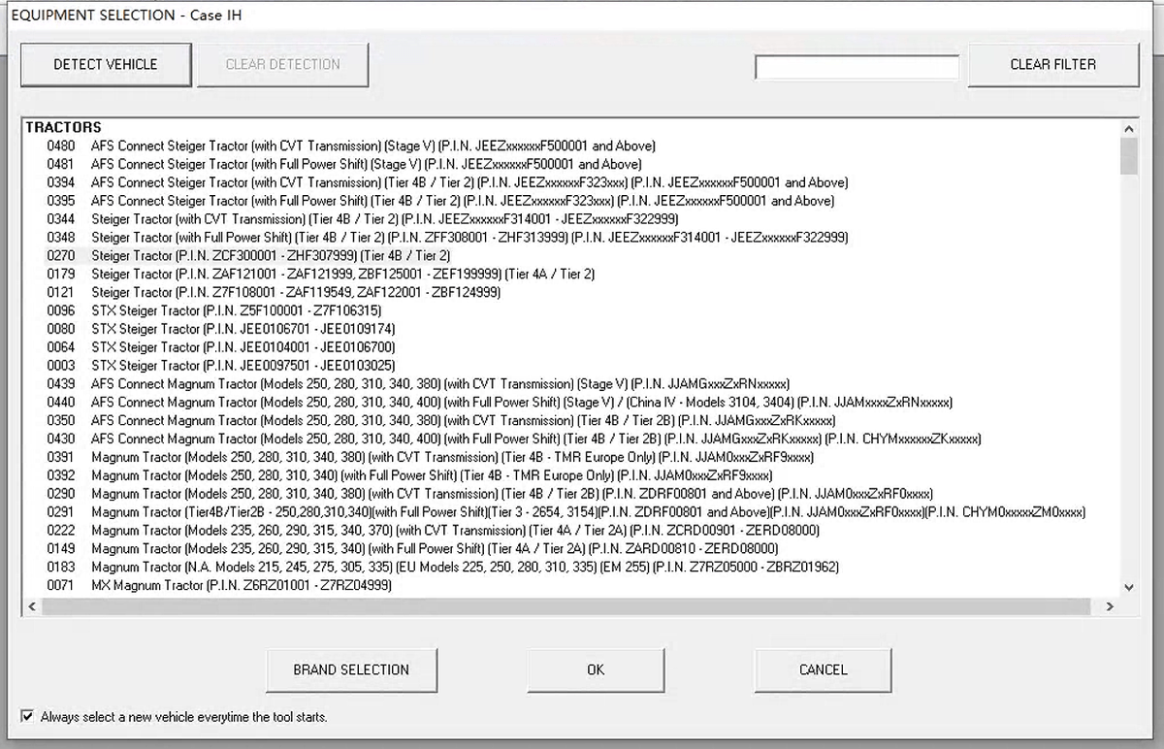Cancel the equipment selection dialog
Image resolution: width=1164 pixels, height=749 pixels.
point(823,669)
